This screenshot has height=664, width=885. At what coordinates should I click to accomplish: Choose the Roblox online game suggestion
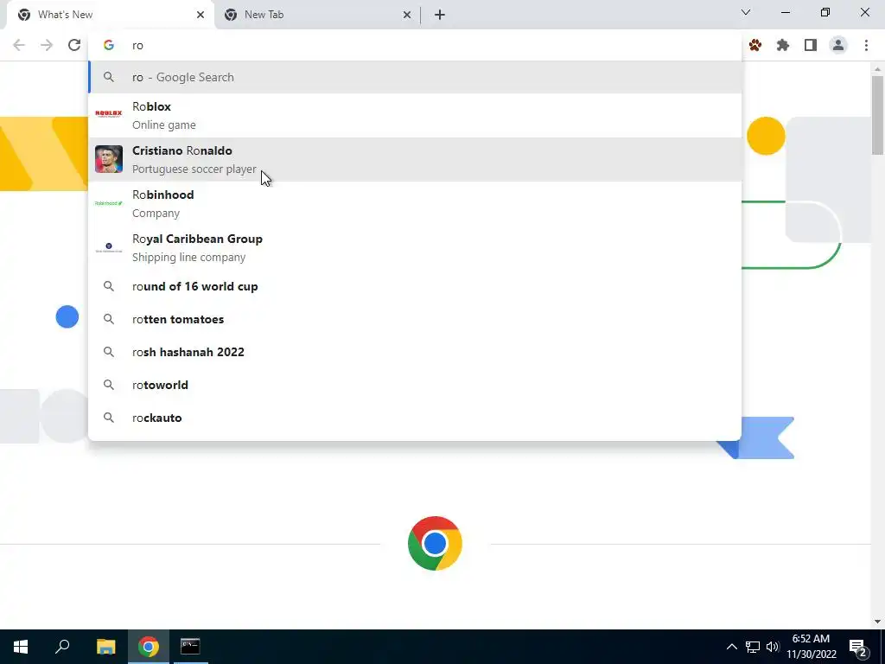(415, 115)
